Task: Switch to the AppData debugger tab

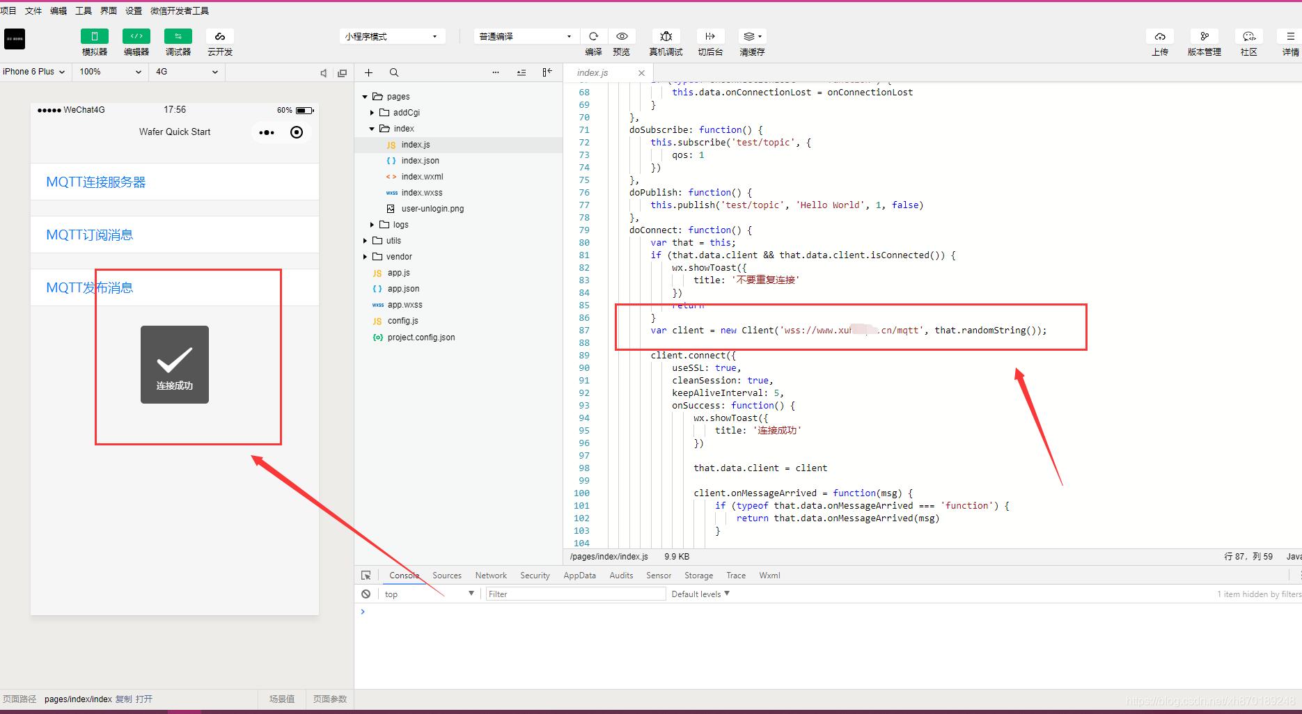Action: (x=580, y=576)
